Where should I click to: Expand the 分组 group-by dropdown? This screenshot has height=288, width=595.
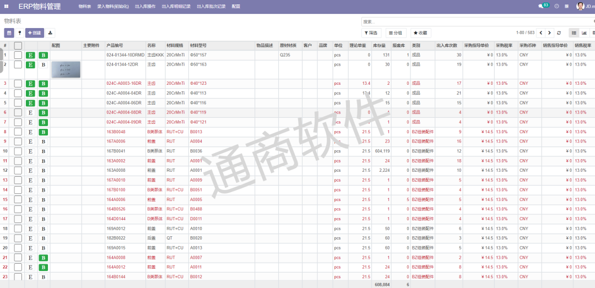[x=396, y=33]
